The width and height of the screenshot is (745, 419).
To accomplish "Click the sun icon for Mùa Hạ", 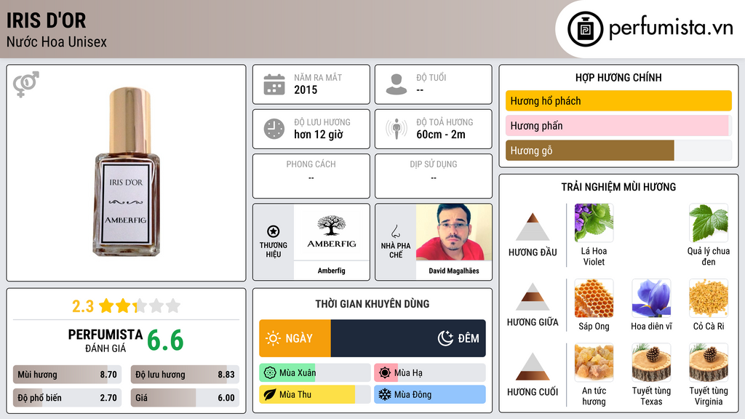I will coord(385,373).
